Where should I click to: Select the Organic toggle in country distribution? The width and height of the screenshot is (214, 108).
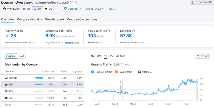11,56
